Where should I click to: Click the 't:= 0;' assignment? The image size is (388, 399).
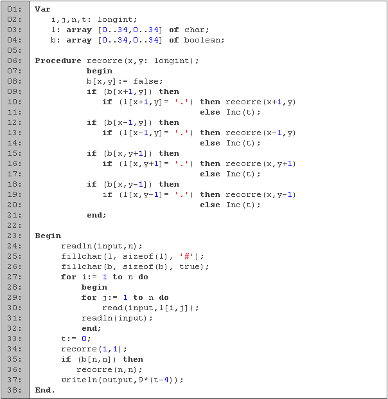click(76, 339)
